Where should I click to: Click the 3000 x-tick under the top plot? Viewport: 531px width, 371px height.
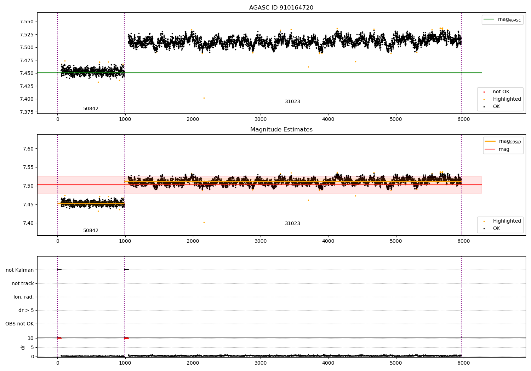(x=261, y=119)
